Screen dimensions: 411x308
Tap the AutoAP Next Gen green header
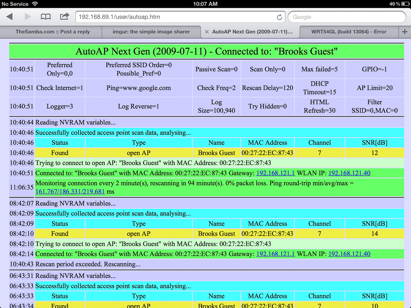[206, 52]
